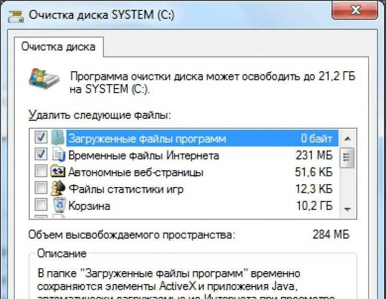Check the Файлы статистики игр checkbox

41,188
